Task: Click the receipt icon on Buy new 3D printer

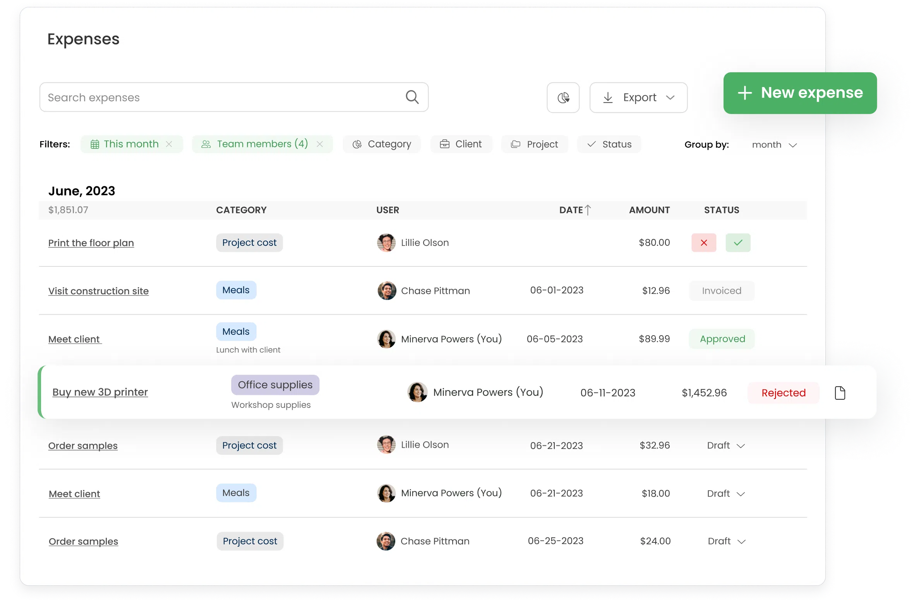Action: pos(840,392)
